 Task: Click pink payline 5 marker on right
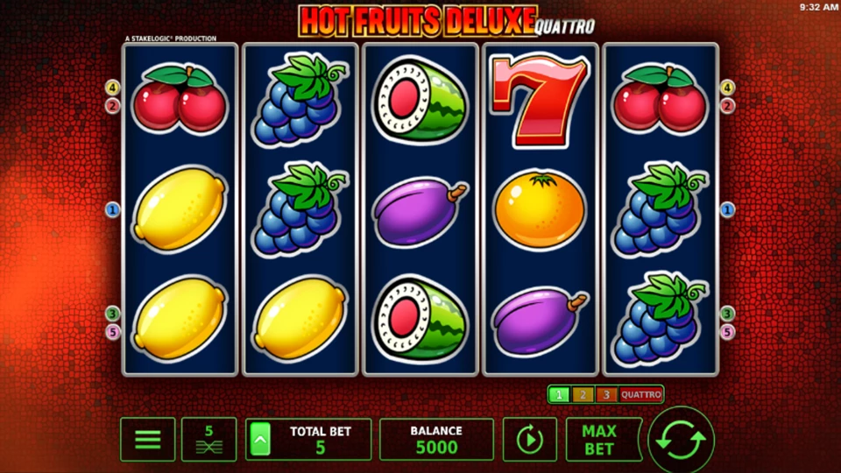(x=727, y=333)
